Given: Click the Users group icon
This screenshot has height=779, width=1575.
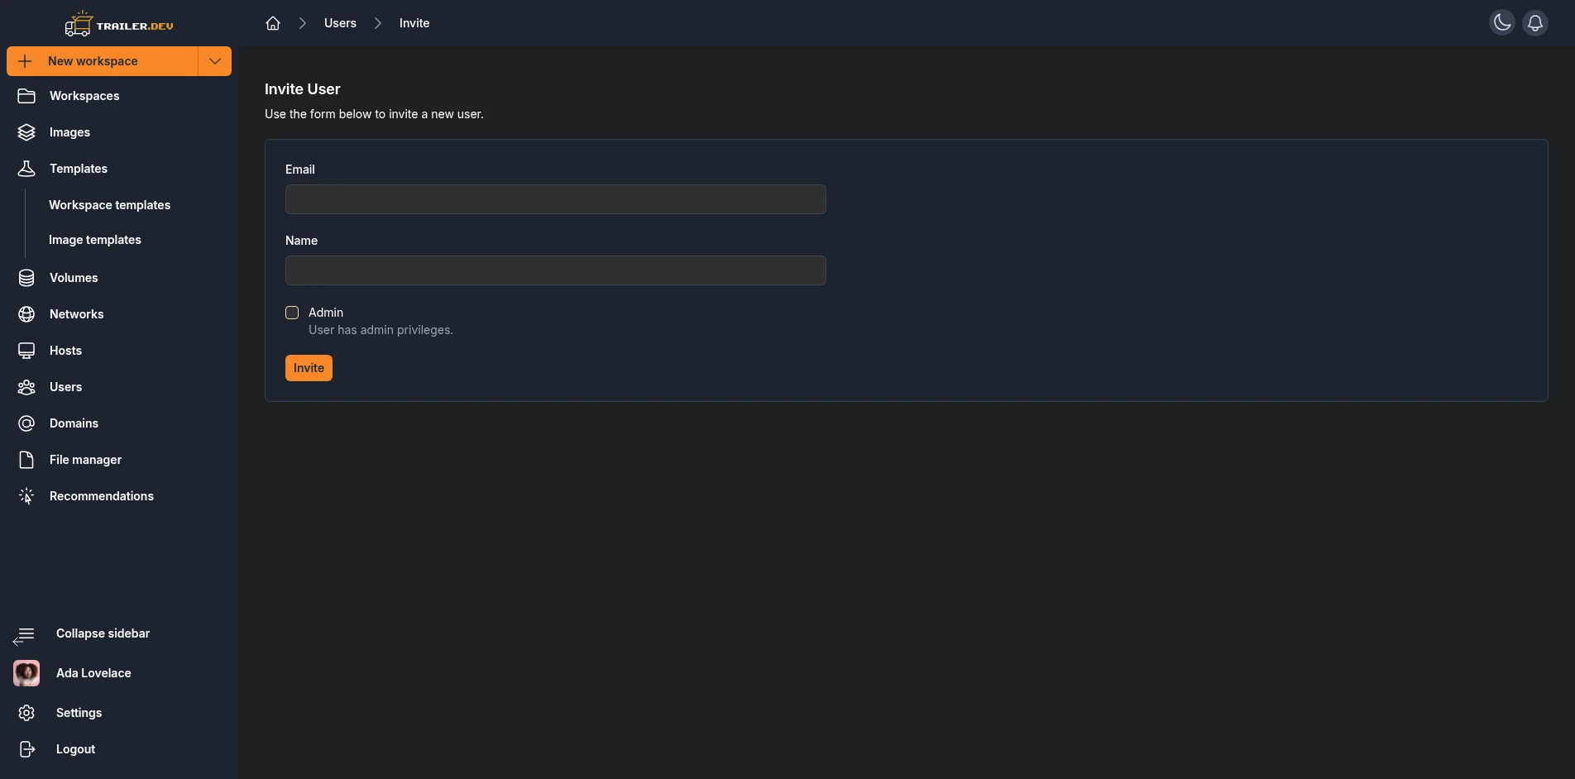Looking at the screenshot, I should click(26, 387).
